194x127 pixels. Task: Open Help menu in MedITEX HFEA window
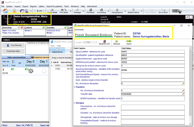(59, 46)
